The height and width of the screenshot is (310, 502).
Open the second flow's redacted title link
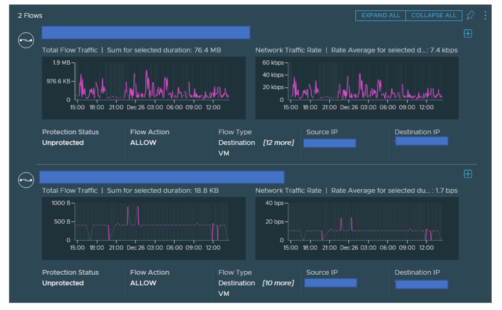(162, 177)
